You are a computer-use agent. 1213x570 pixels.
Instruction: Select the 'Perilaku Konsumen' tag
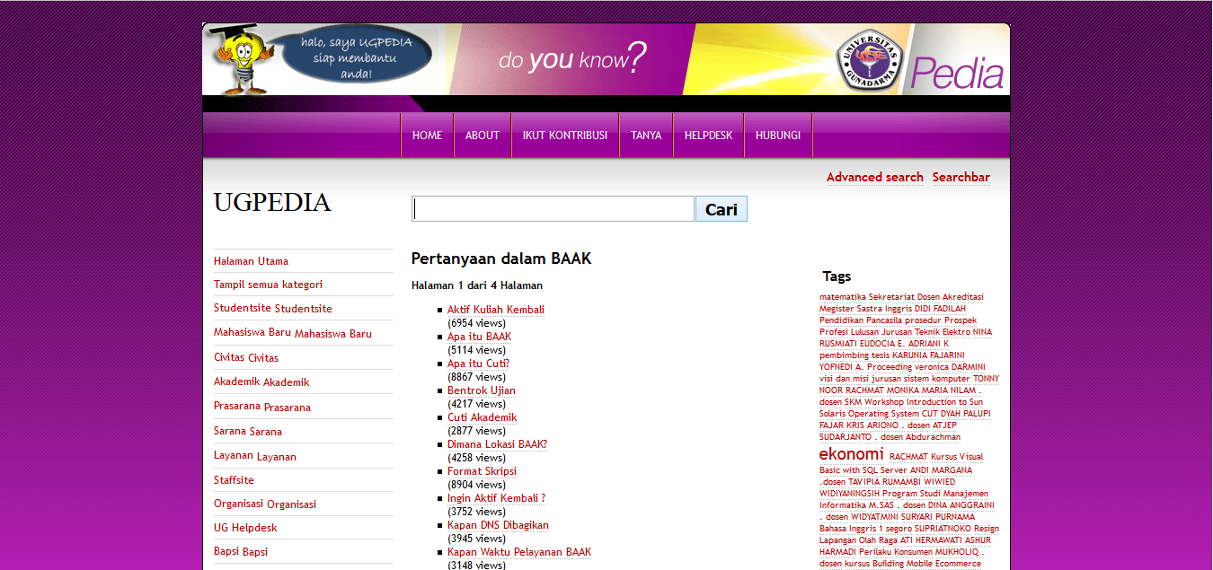pos(895,552)
